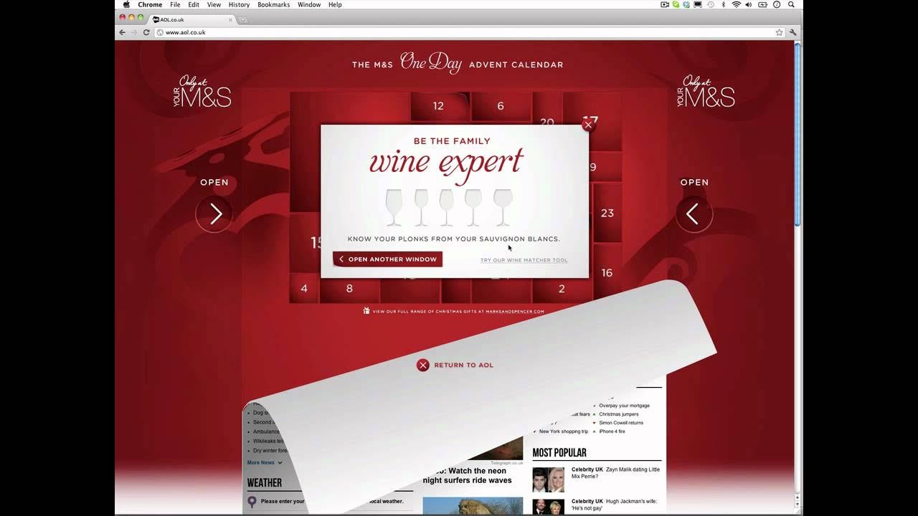This screenshot has width=918, height=516.
Task: Open the wine matcher tool link
Action: click(524, 259)
